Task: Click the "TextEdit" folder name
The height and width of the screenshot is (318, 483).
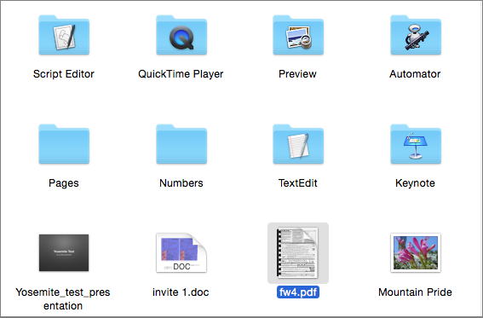Action: (x=298, y=183)
